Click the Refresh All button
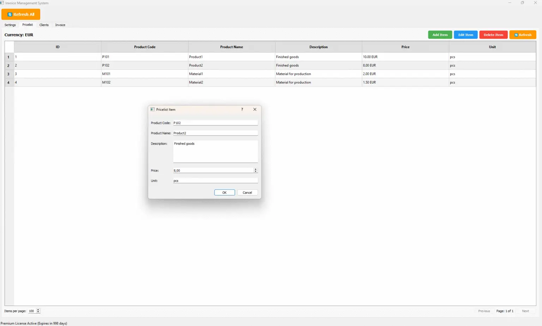542x326 pixels. point(21,14)
